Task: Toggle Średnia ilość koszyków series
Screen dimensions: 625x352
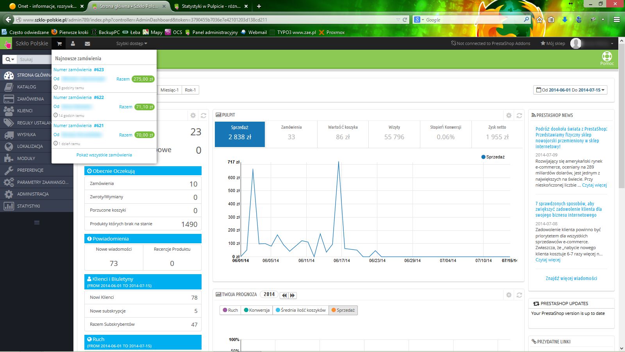Action: point(301,310)
